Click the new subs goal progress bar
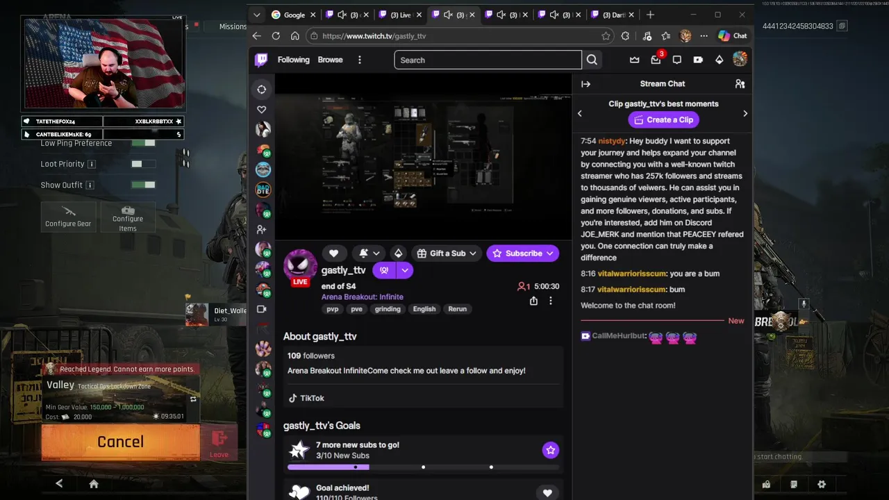This screenshot has width=889, height=500. (x=423, y=467)
